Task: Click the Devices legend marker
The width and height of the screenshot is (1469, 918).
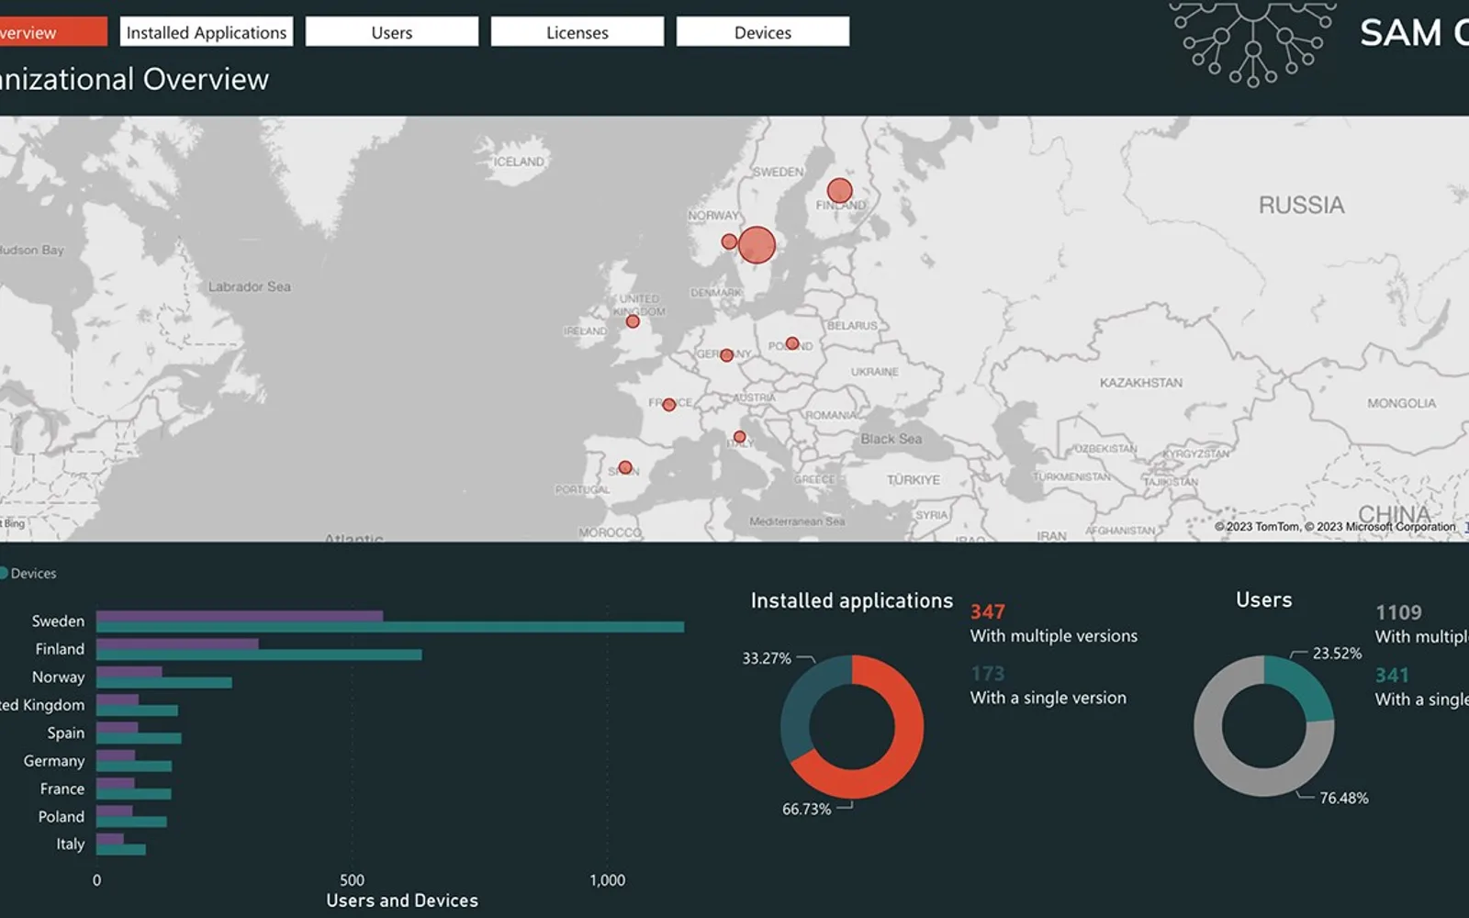Action: pyautogui.click(x=4, y=573)
